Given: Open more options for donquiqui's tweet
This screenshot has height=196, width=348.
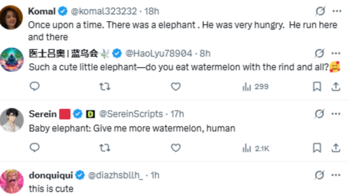Looking at the screenshot, I should coord(336,175).
